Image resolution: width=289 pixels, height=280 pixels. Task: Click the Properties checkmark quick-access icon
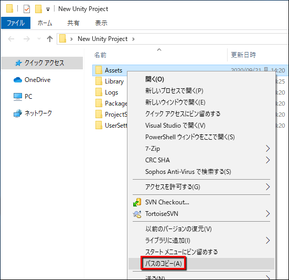click(27, 9)
